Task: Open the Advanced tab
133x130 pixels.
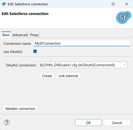Action: (20, 35)
